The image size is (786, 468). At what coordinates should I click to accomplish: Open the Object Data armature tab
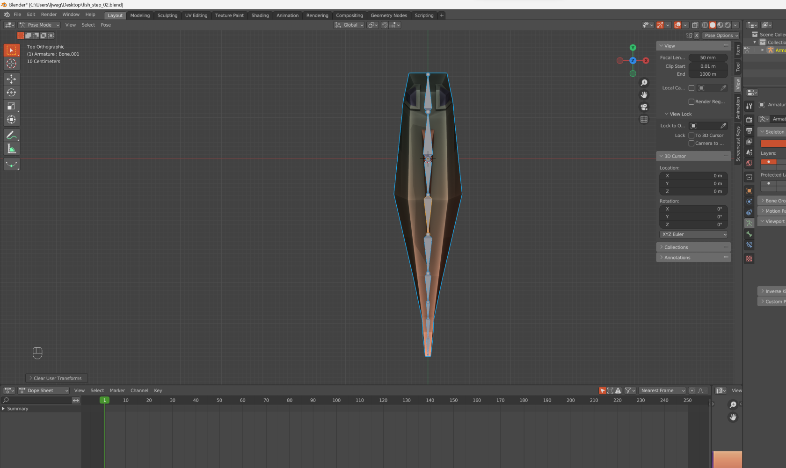pos(749,223)
